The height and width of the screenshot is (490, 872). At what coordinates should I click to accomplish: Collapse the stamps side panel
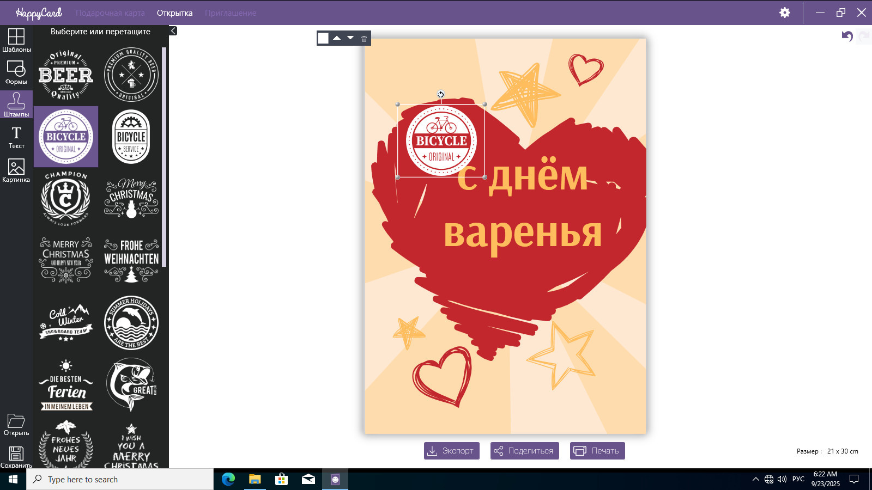coord(173,31)
